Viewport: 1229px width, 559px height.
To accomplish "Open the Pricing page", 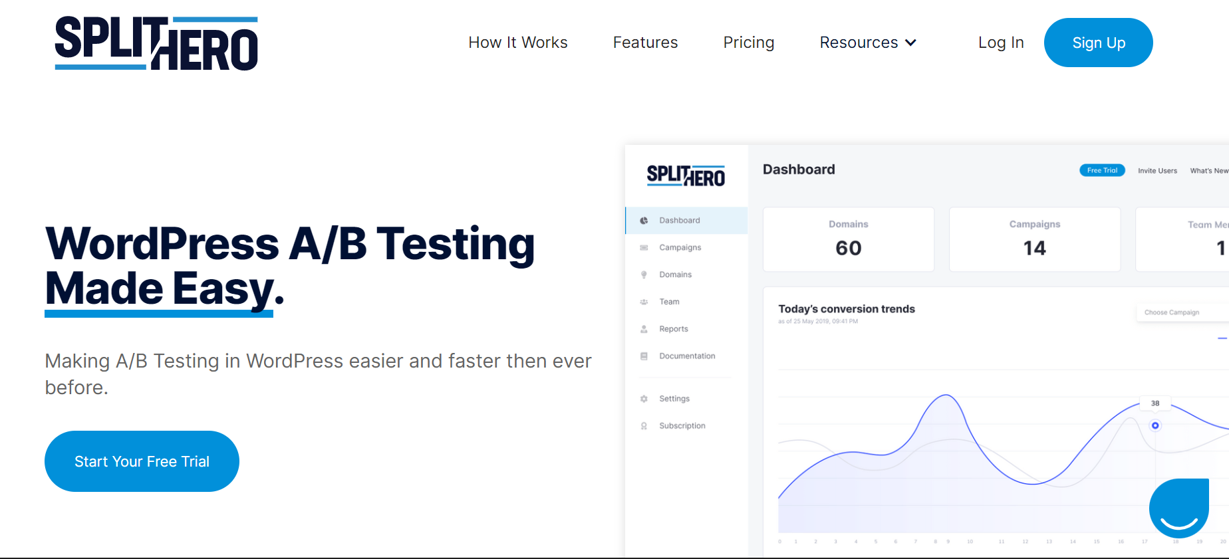I will (x=749, y=43).
